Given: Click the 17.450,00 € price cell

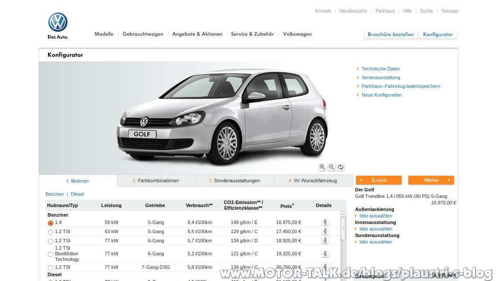Looking at the screenshot, I should (288, 231).
